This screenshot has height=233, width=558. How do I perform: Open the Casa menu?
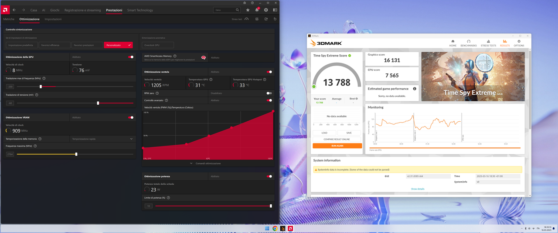tap(34, 10)
